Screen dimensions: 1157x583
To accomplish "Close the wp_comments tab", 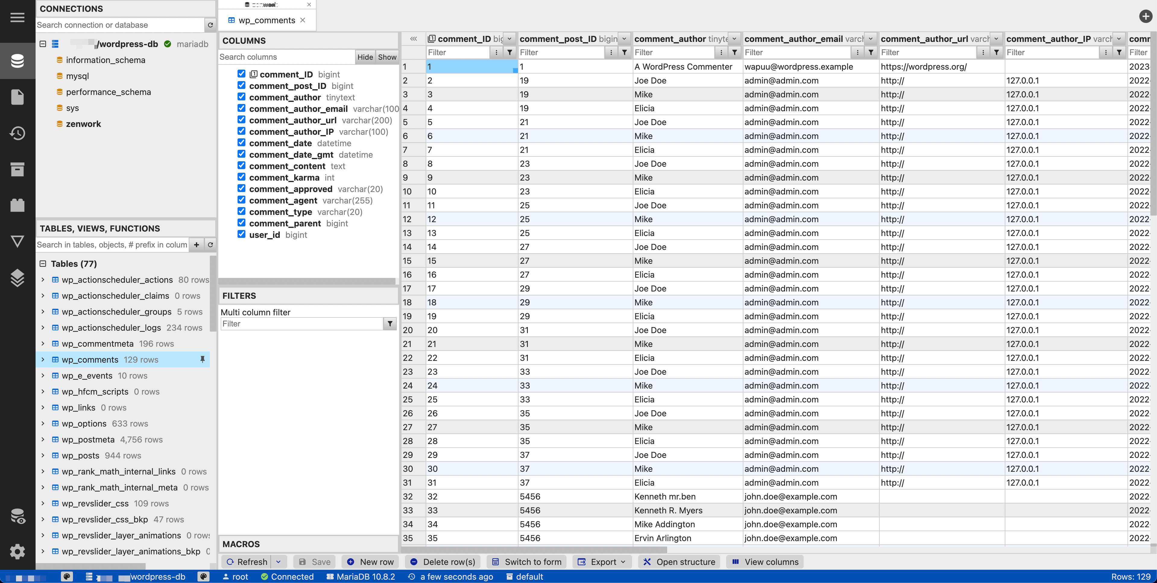I will pyautogui.click(x=303, y=20).
